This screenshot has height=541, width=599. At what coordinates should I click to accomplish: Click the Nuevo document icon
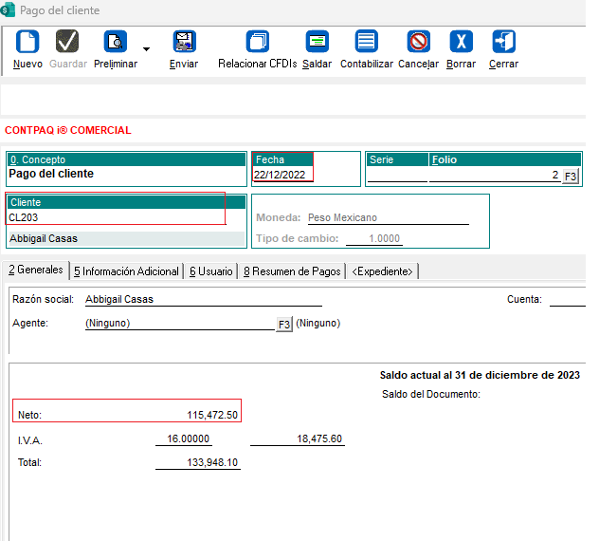pos(27,42)
